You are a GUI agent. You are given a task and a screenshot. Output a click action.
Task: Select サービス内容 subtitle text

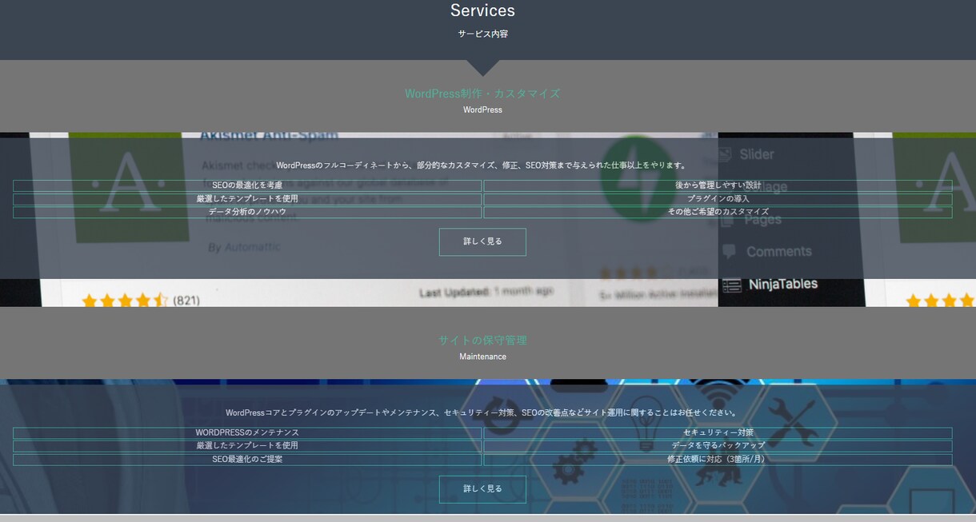(482, 34)
